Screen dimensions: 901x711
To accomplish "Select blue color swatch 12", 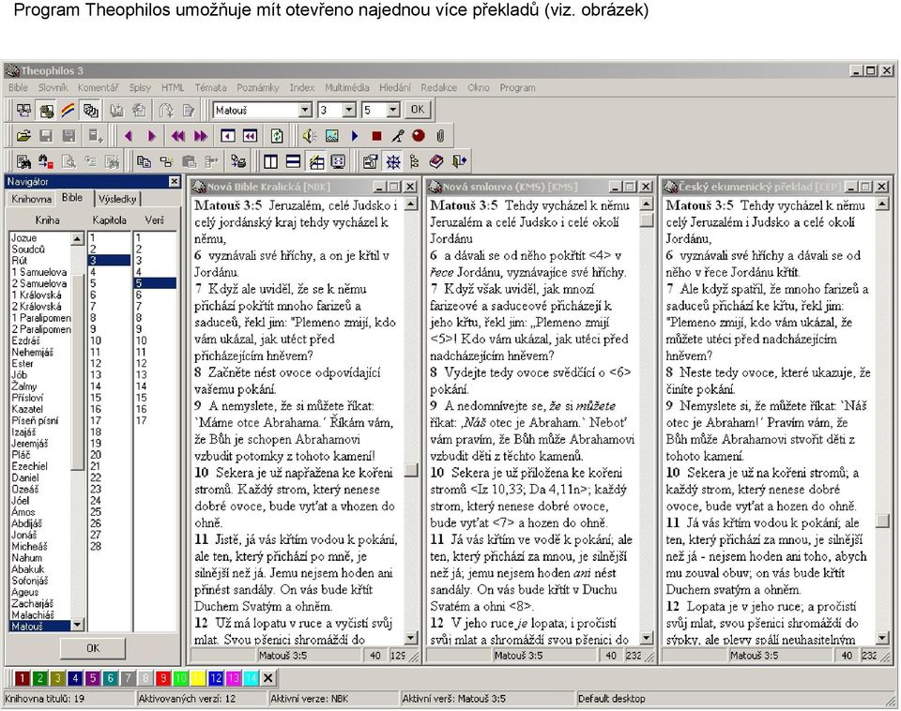I will click(x=216, y=678).
